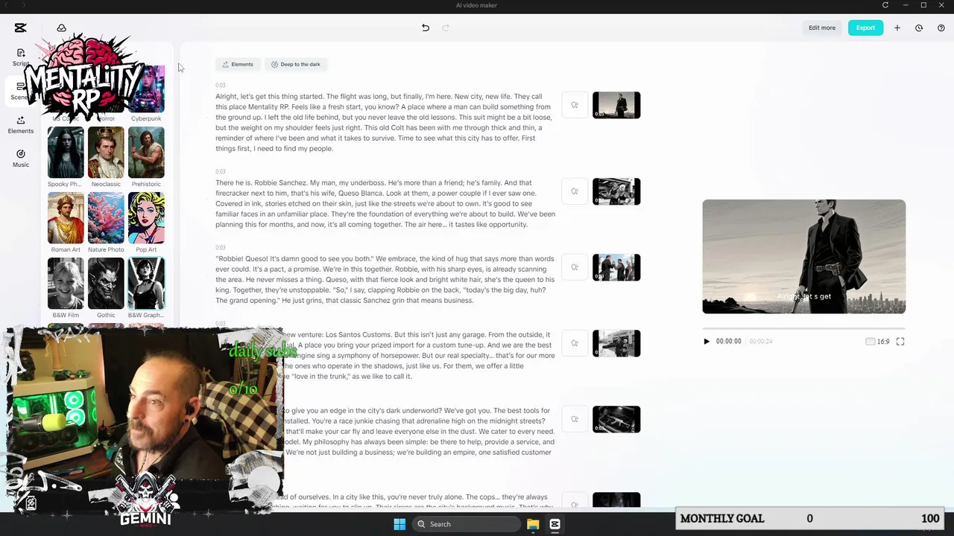Open File Explorer from the taskbar
This screenshot has height=536, width=954.
point(533,524)
